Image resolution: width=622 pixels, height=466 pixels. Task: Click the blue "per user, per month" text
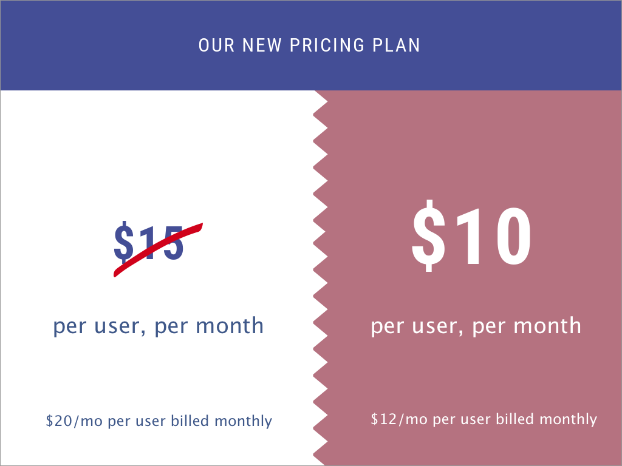(x=159, y=326)
